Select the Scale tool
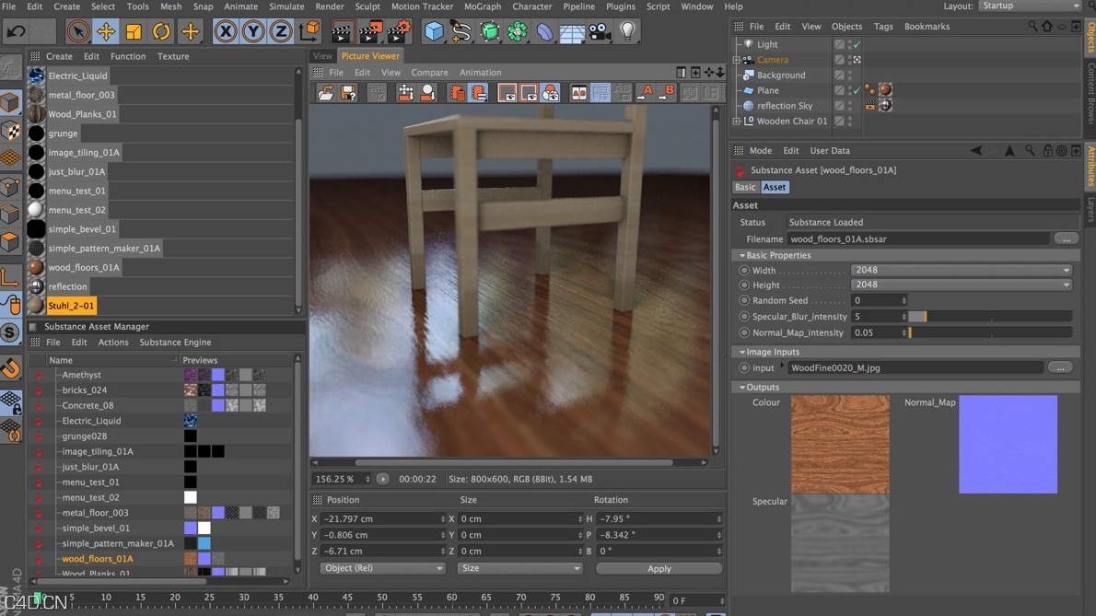Viewport: 1096px width, 616px height. coord(133,31)
